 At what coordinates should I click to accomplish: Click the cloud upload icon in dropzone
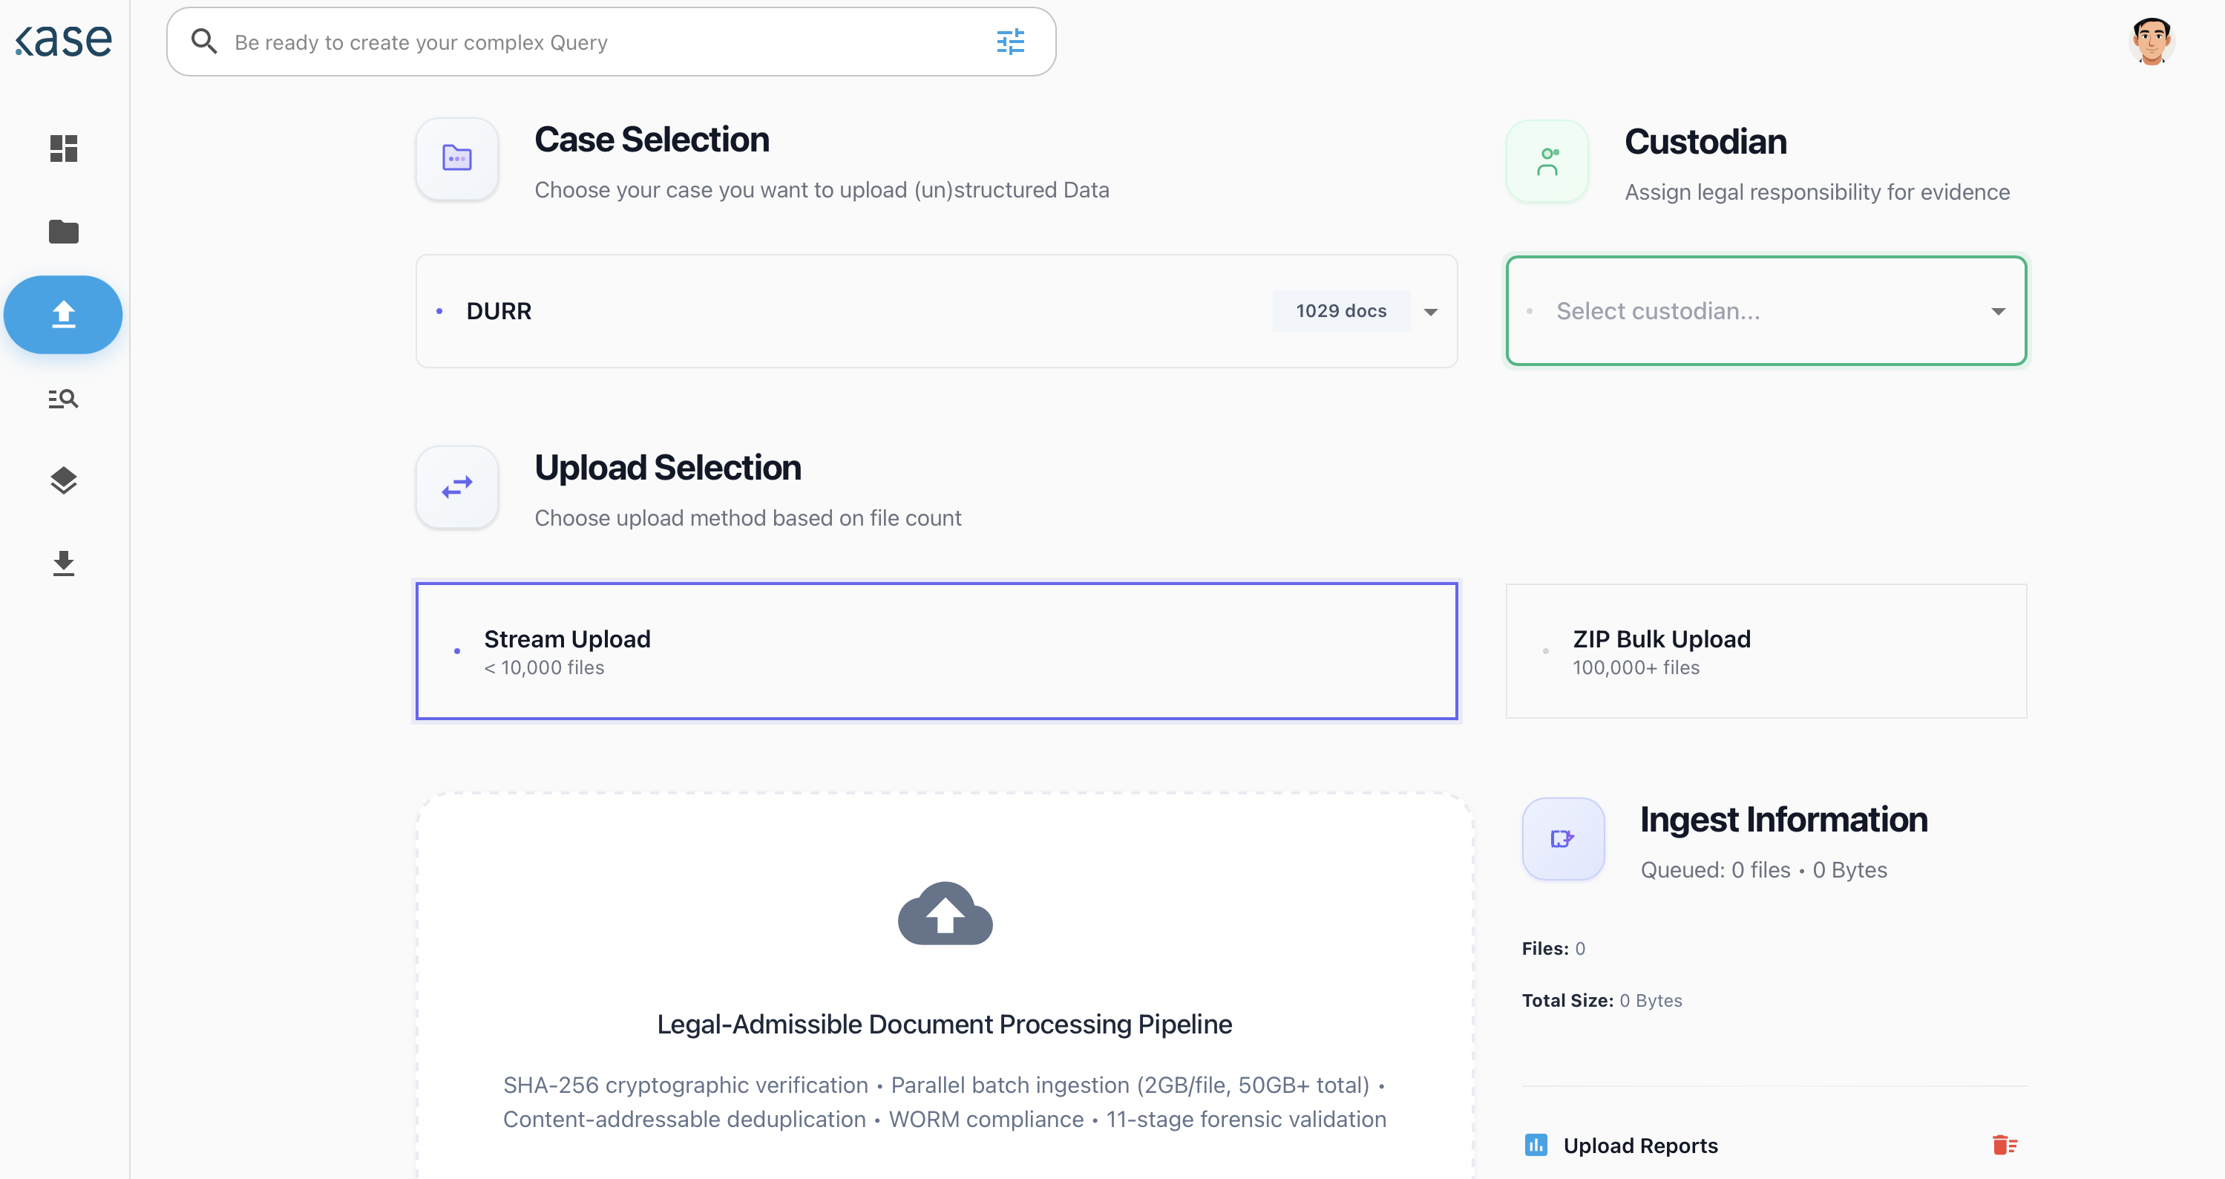pos(945,914)
